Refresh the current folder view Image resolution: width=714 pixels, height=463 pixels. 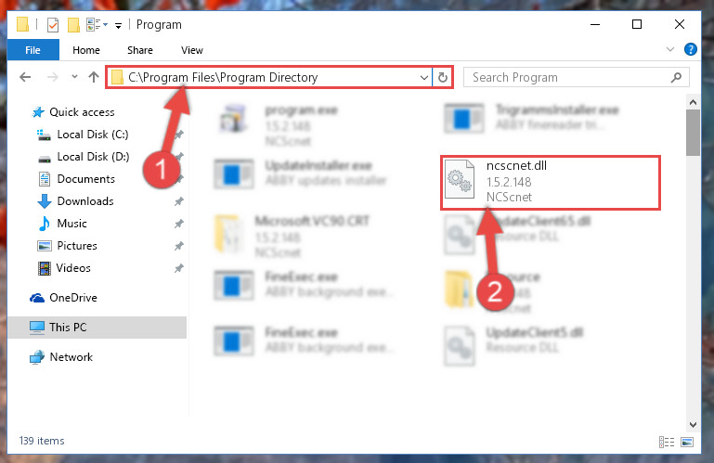[442, 77]
